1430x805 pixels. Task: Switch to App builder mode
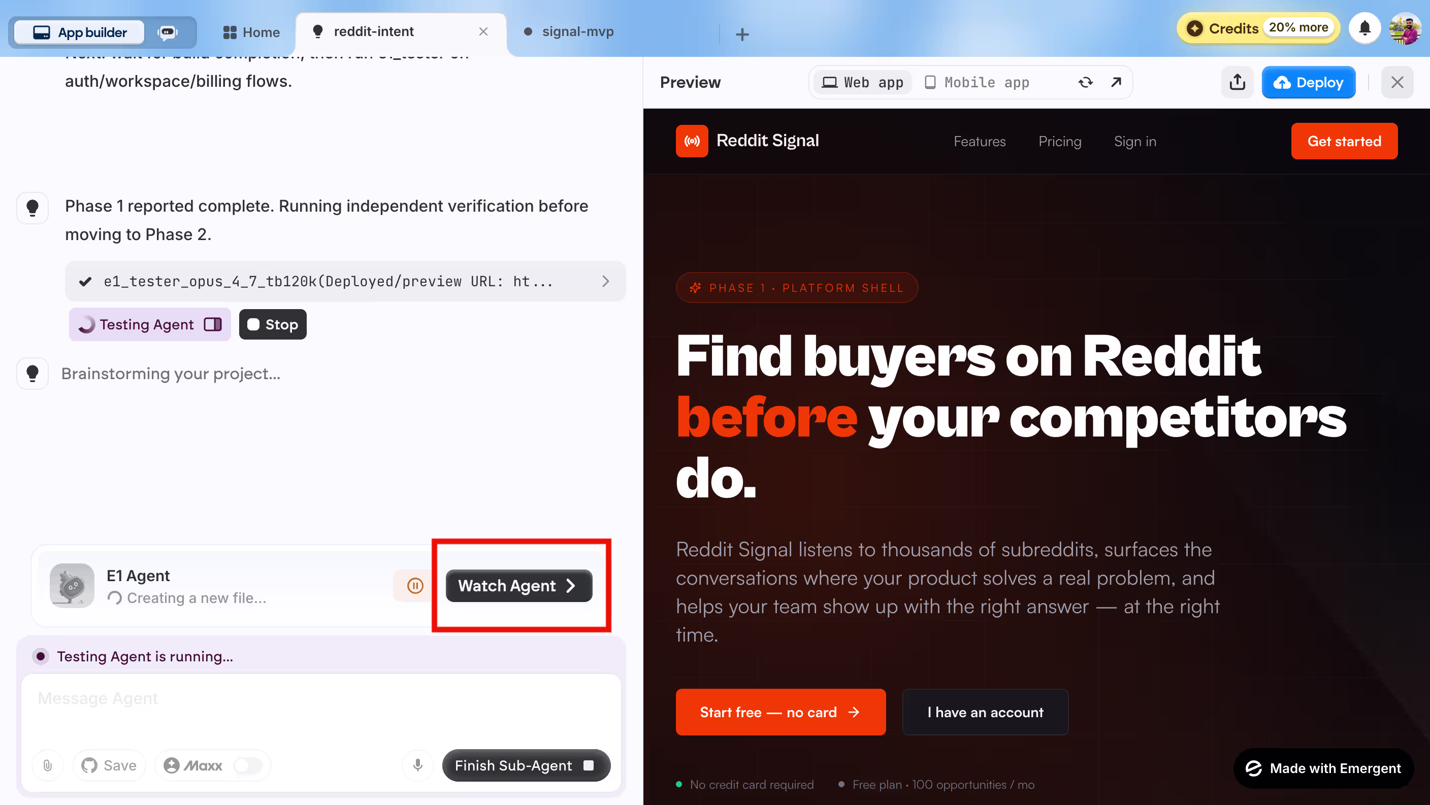80,32
